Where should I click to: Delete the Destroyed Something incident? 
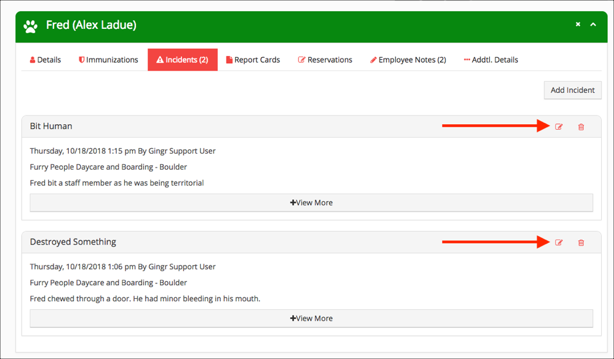coord(581,242)
